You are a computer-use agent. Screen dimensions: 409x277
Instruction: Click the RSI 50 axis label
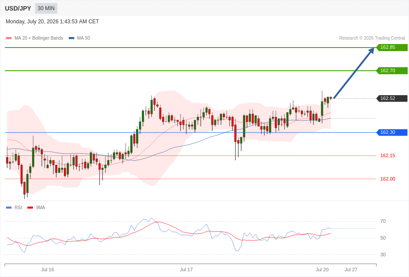383,238
